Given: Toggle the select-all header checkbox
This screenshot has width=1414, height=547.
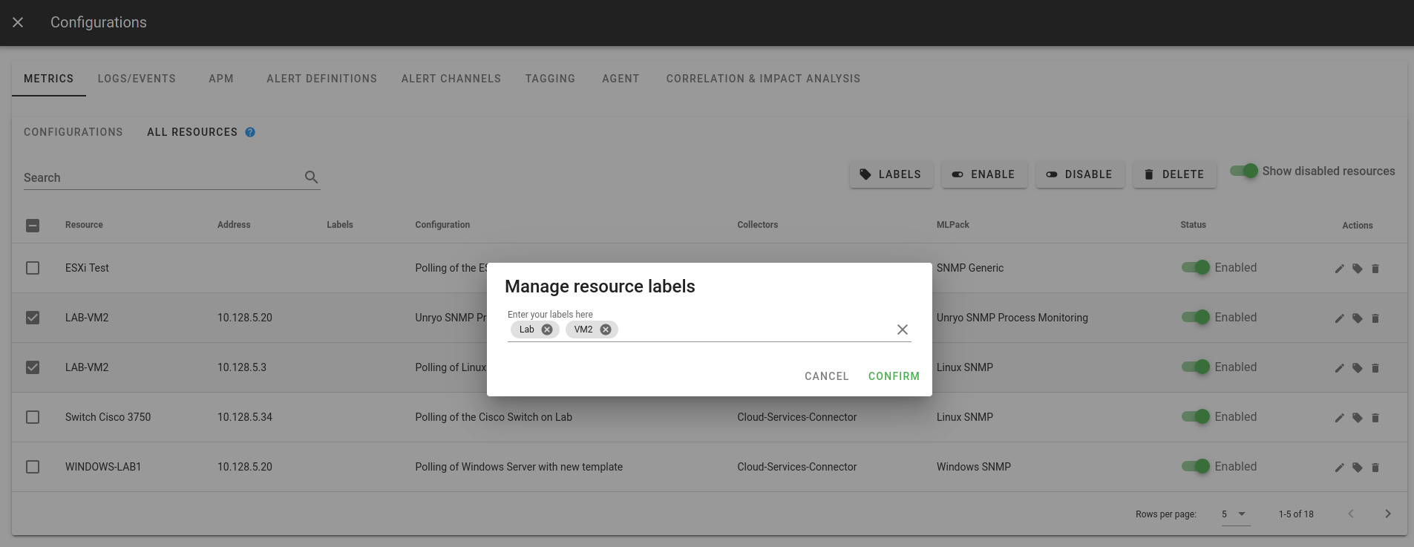Looking at the screenshot, I should [x=33, y=226].
